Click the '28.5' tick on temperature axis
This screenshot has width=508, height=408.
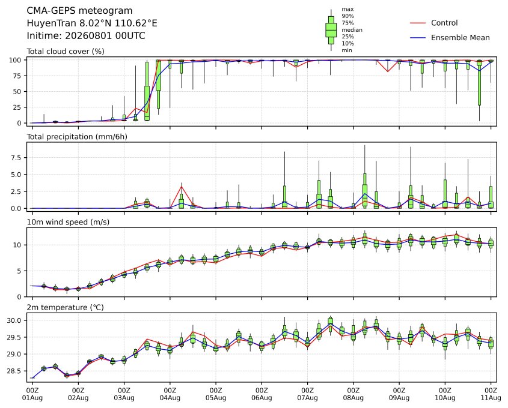[x=14, y=371]
